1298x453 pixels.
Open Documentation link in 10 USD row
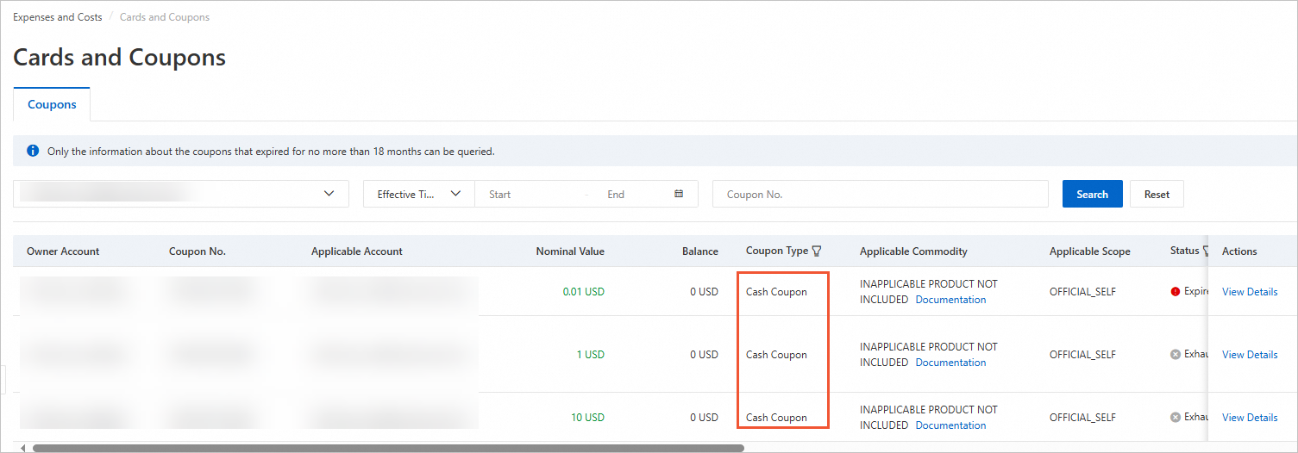pos(950,425)
